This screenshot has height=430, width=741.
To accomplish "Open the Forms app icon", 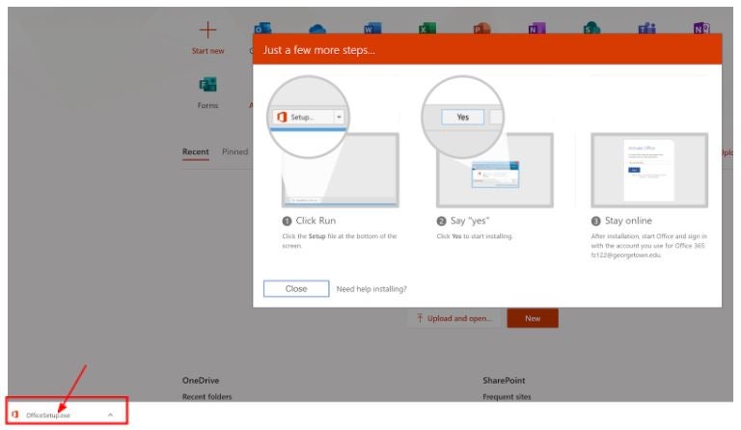I will (207, 85).
